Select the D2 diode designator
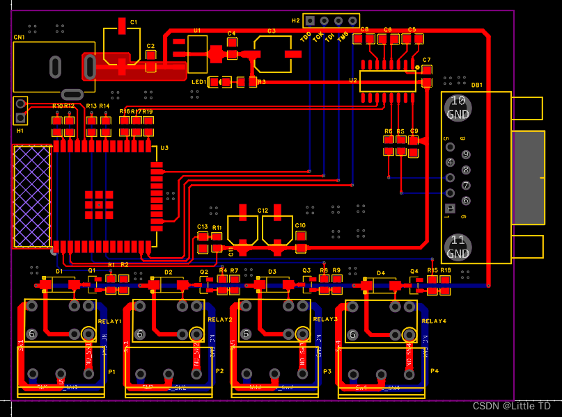The width and height of the screenshot is (562, 417). pyautogui.click(x=169, y=272)
